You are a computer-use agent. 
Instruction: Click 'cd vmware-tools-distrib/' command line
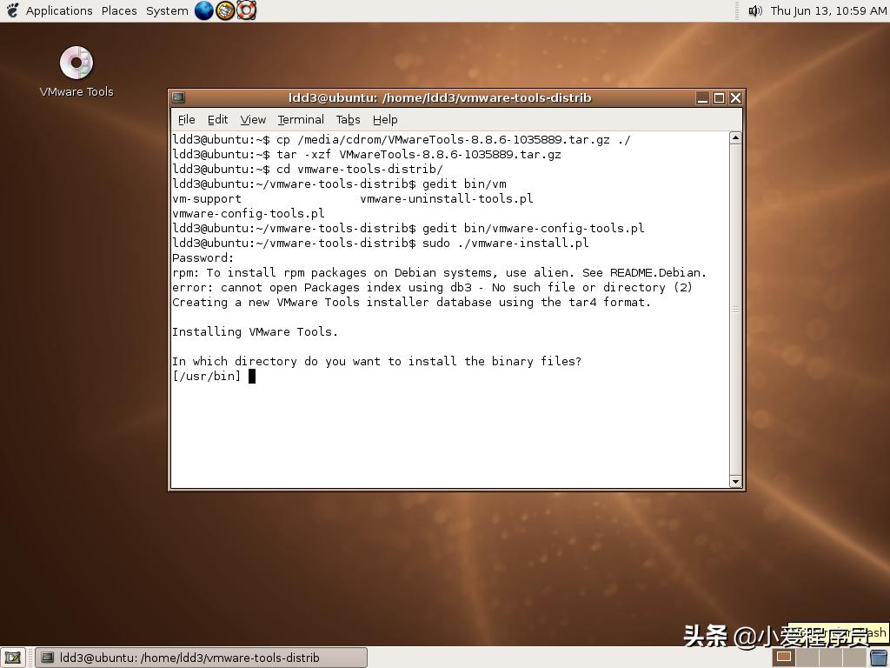click(x=308, y=170)
